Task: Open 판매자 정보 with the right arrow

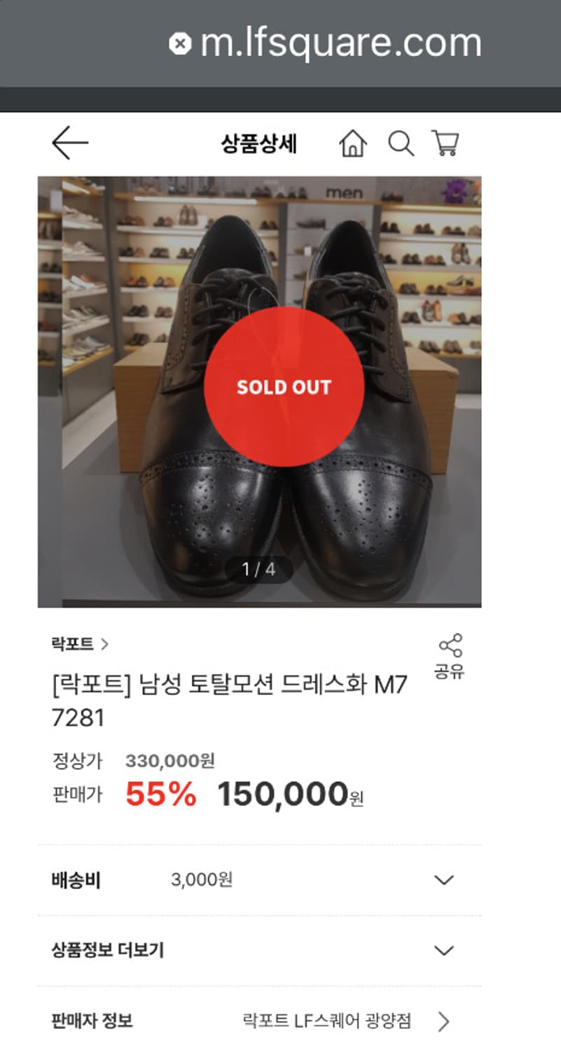Action: 444,1022
